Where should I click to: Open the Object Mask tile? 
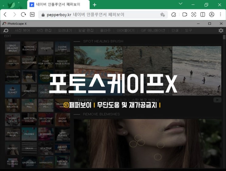[x=62, y=148]
